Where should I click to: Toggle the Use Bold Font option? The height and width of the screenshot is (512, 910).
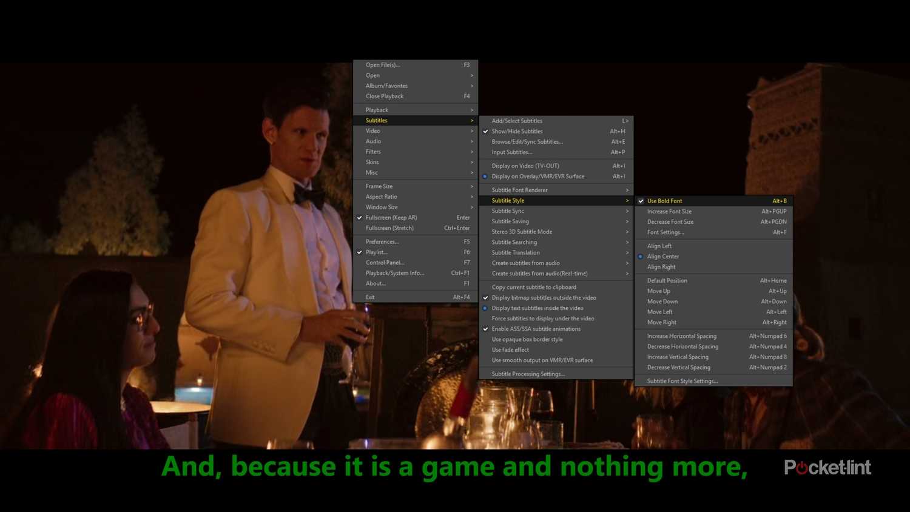(664, 201)
